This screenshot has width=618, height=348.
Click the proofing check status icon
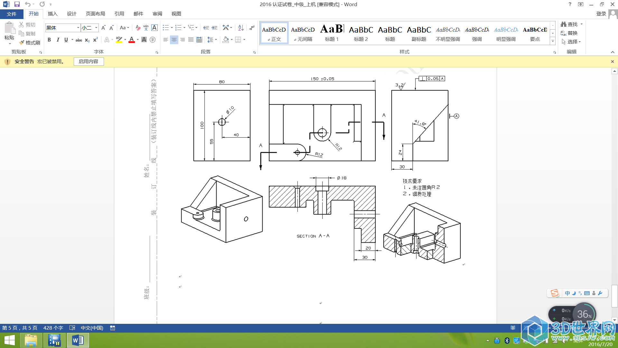[72, 328]
